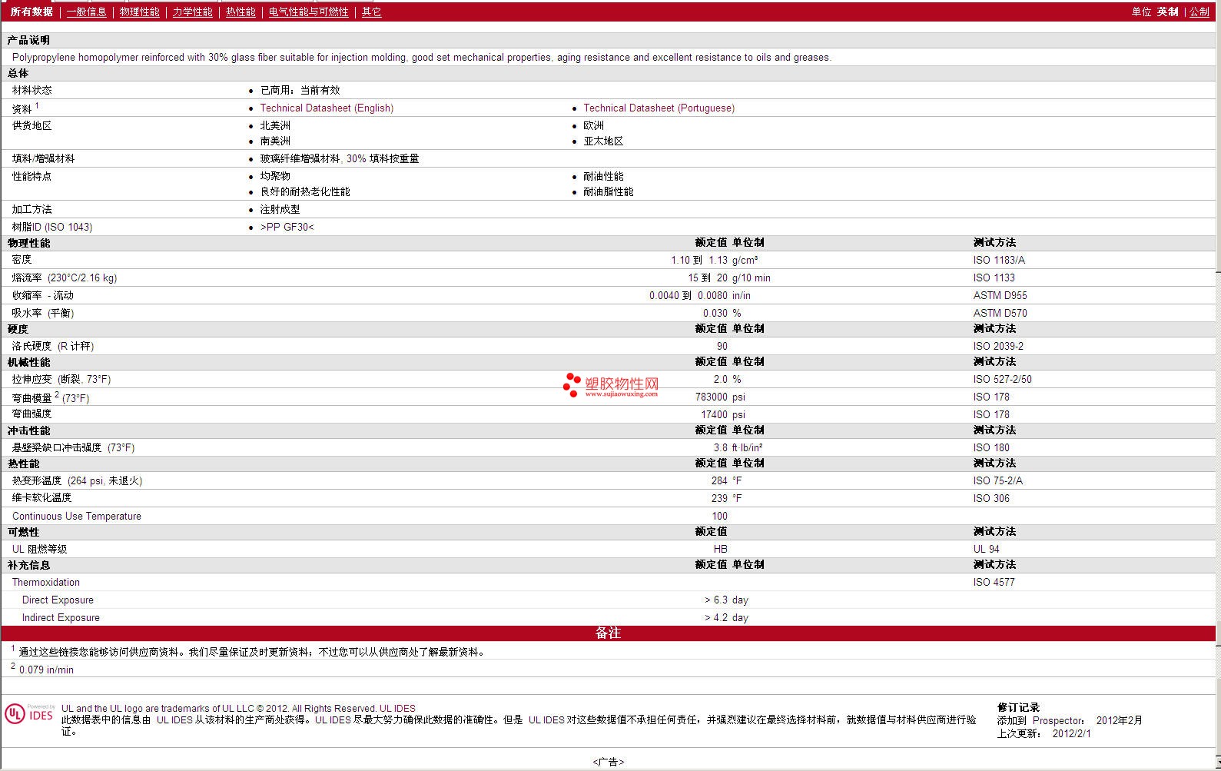Click the 亚太地区 availability entry

pyautogui.click(x=603, y=141)
